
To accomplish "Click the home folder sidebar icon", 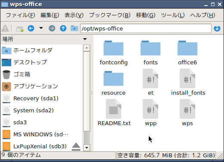I will tap(6, 51).
